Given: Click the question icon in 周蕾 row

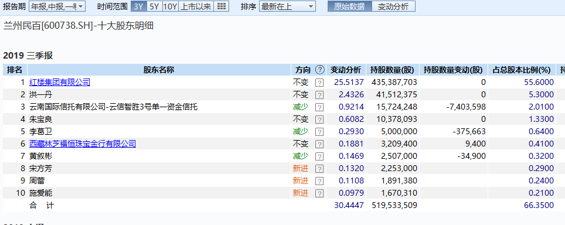Looking at the screenshot, I should click(319, 180).
